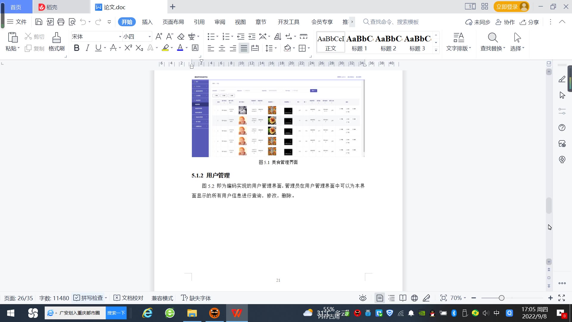Click the justify alignment icon
The image size is (572, 322).
click(244, 48)
